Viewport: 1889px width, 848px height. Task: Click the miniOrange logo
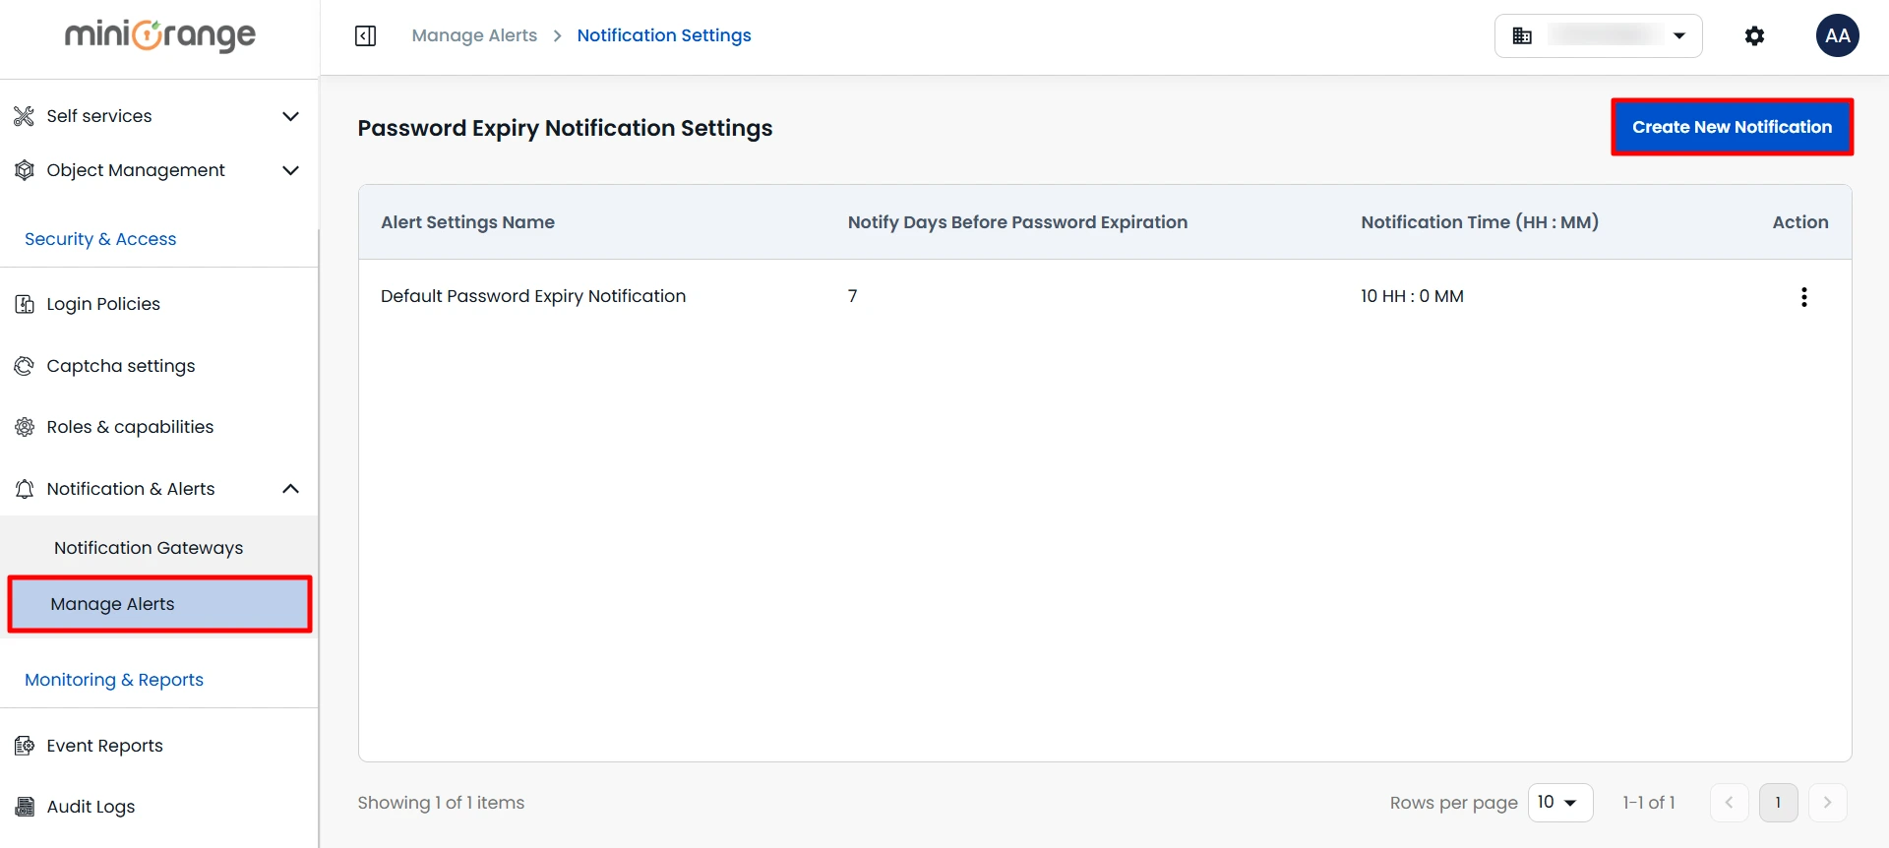click(x=160, y=35)
